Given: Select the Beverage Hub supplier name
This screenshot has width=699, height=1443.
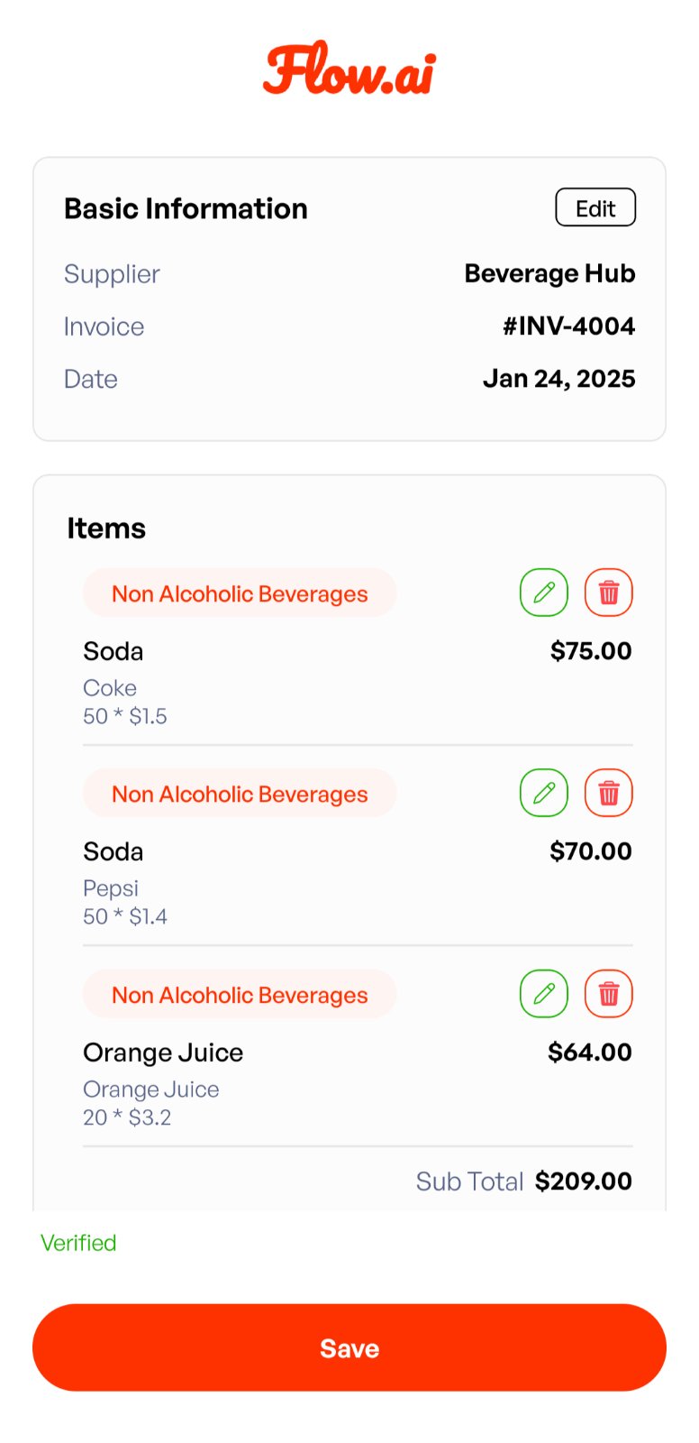Looking at the screenshot, I should pos(549,273).
